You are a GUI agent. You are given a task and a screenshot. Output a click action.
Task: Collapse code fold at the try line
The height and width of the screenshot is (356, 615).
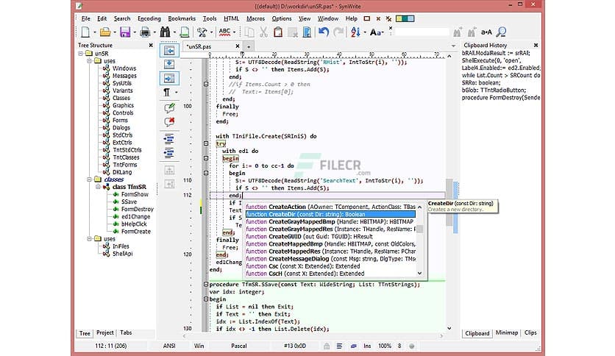point(206,143)
